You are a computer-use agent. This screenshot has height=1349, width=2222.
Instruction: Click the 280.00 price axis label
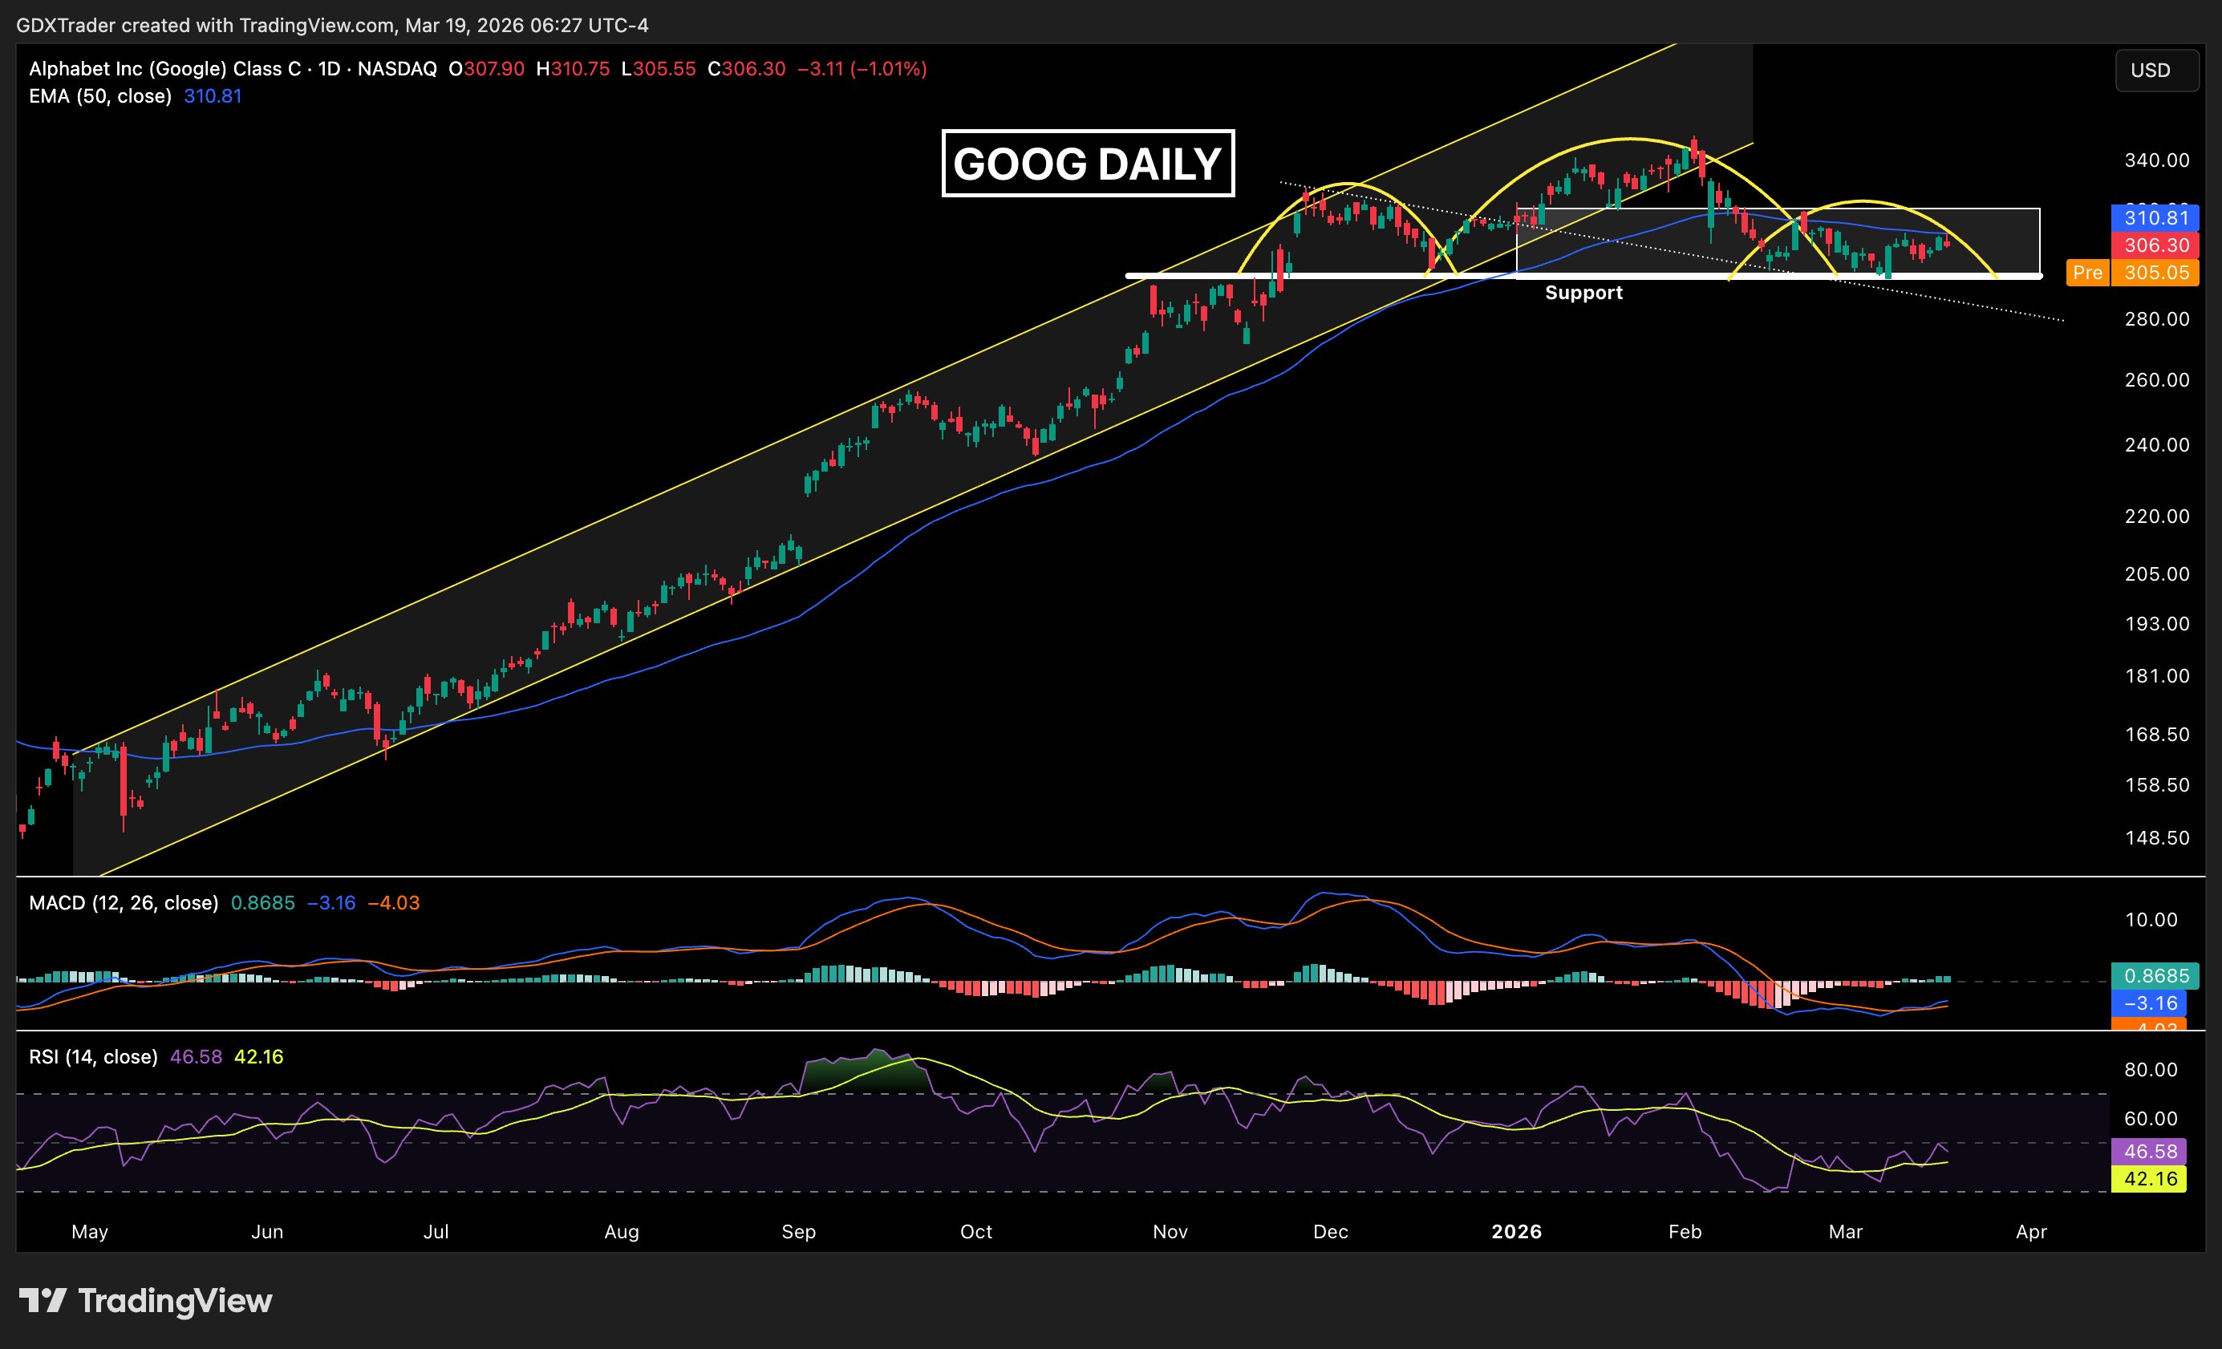2157,319
